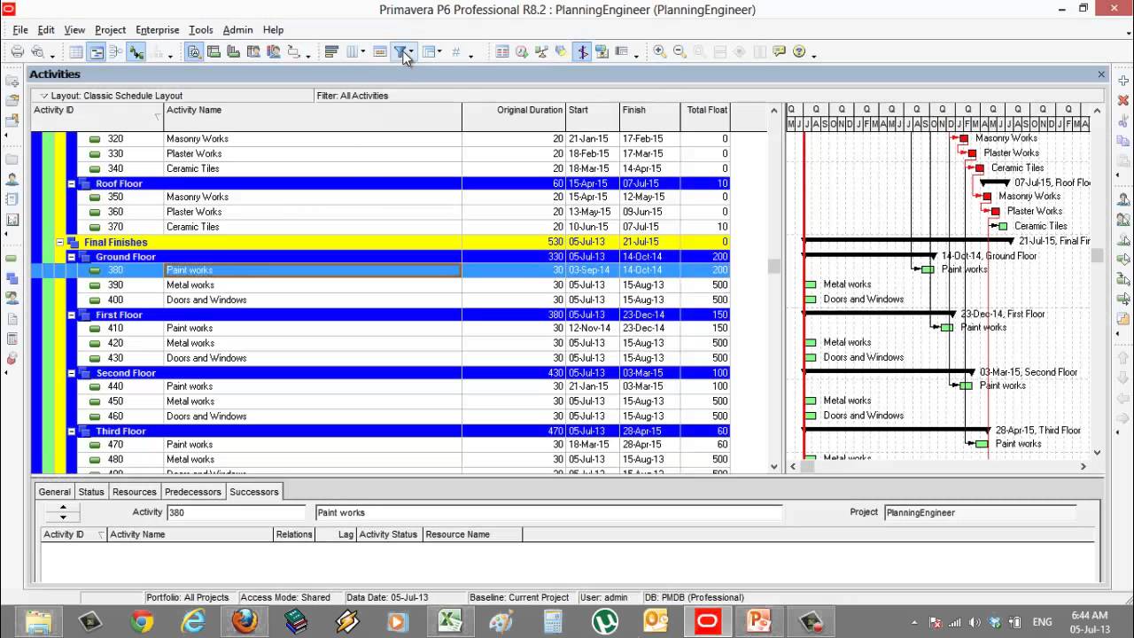Open the File menu
Viewport: 1134px width, 638px height.
pyautogui.click(x=20, y=30)
